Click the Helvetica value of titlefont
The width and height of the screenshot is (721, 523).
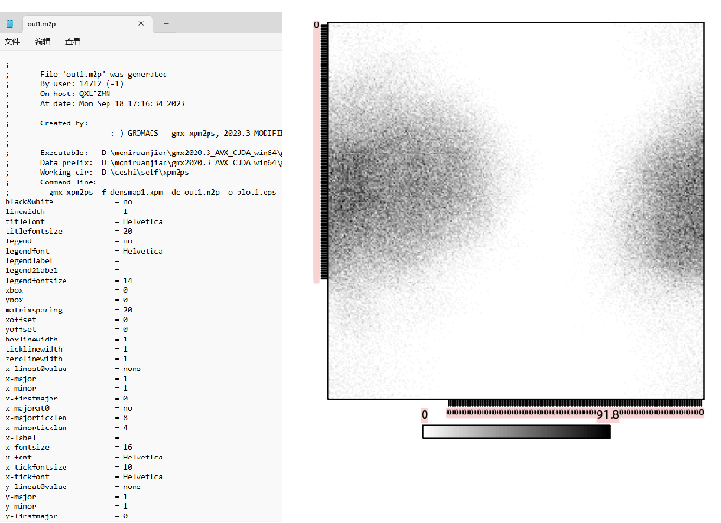click(x=142, y=222)
